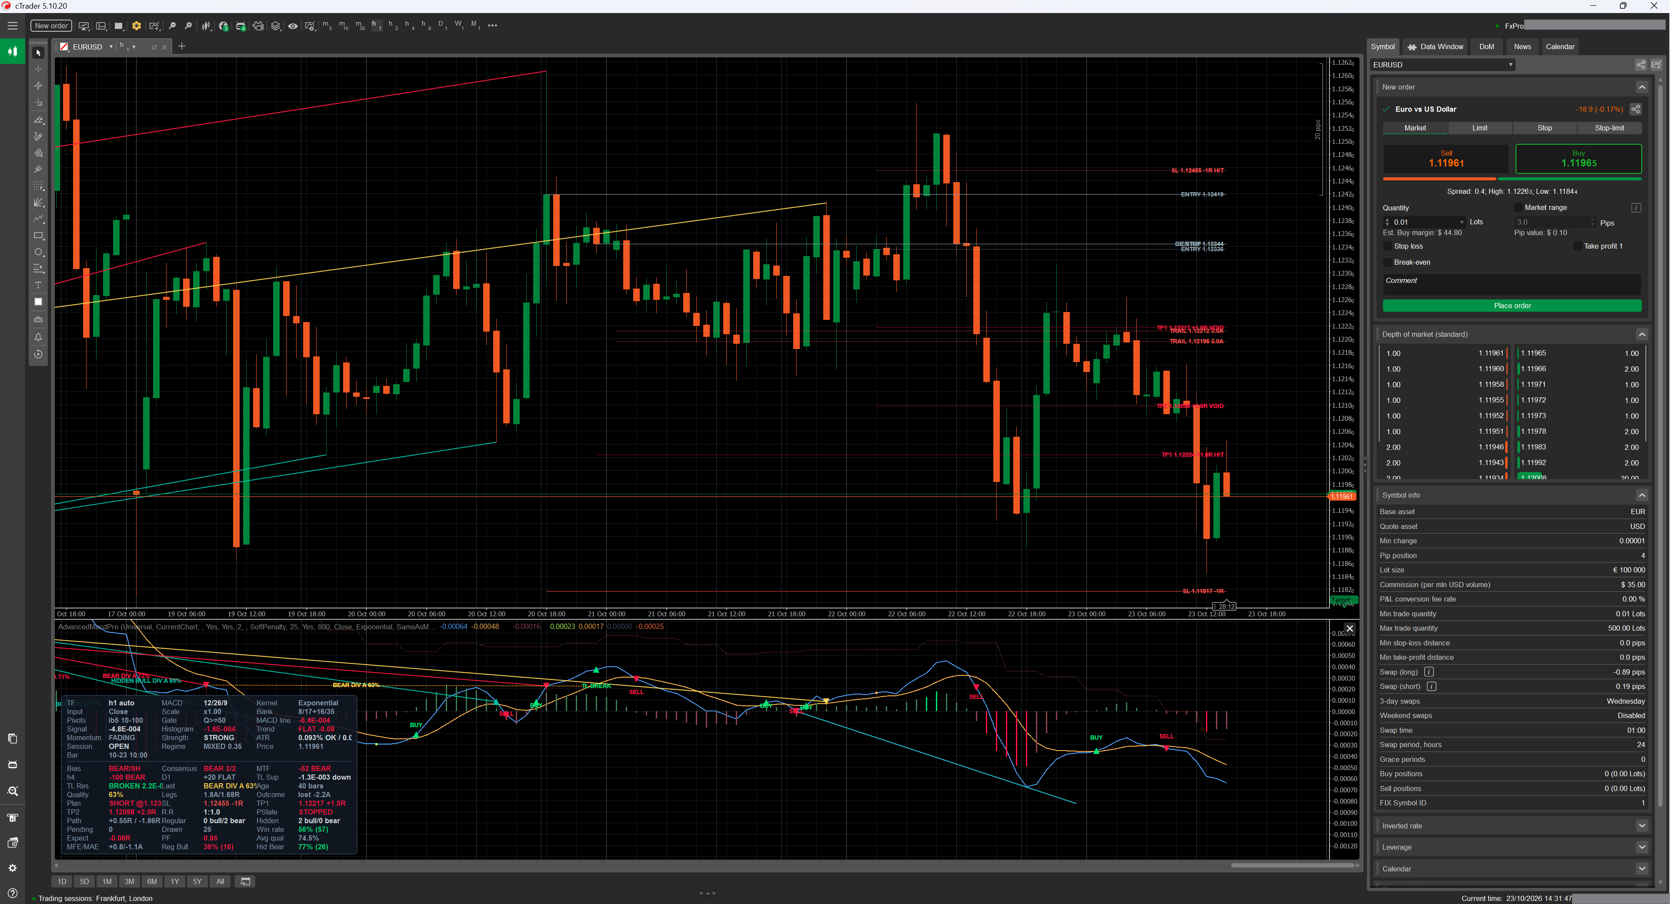Screen dimensions: 1670x904
Task: Pick the pencil freehand drawing tool
Action: coord(38,137)
